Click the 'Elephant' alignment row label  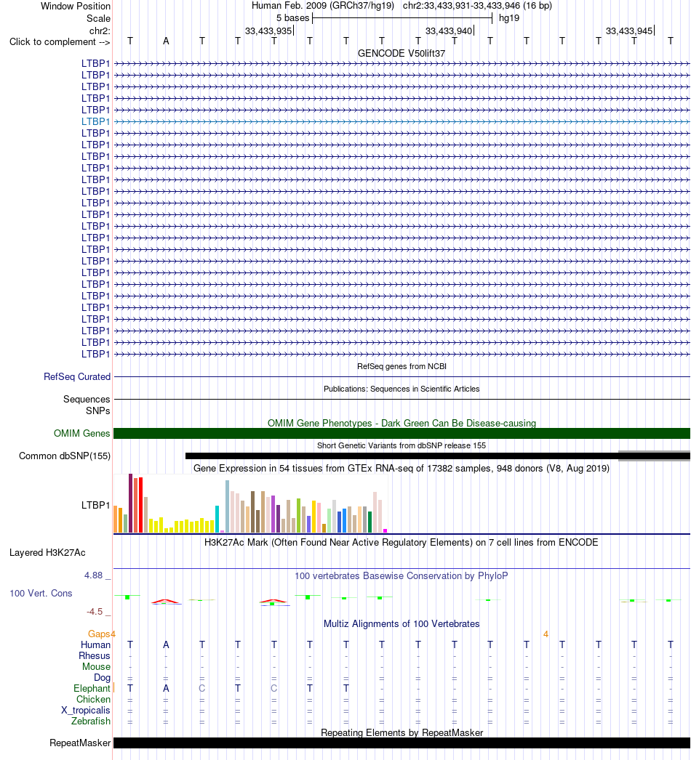pyautogui.click(x=92, y=688)
